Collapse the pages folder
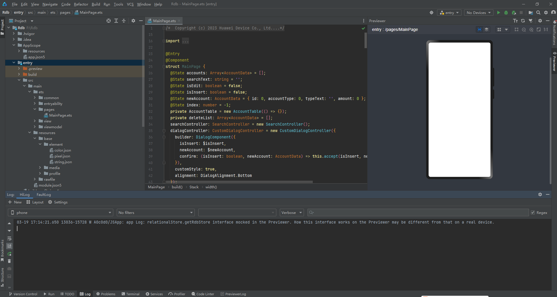 [35, 109]
